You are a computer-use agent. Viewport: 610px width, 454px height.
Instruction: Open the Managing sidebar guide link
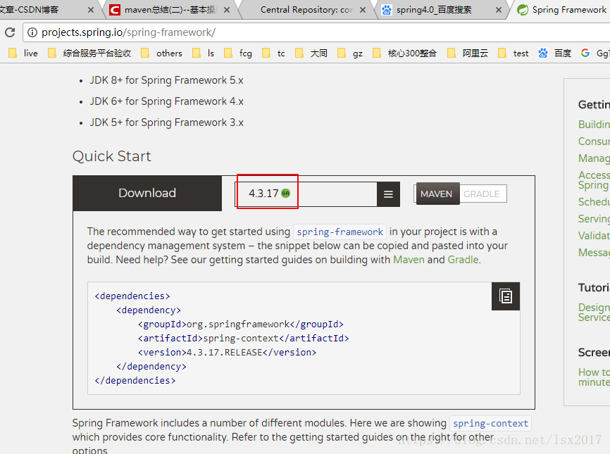(x=594, y=158)
